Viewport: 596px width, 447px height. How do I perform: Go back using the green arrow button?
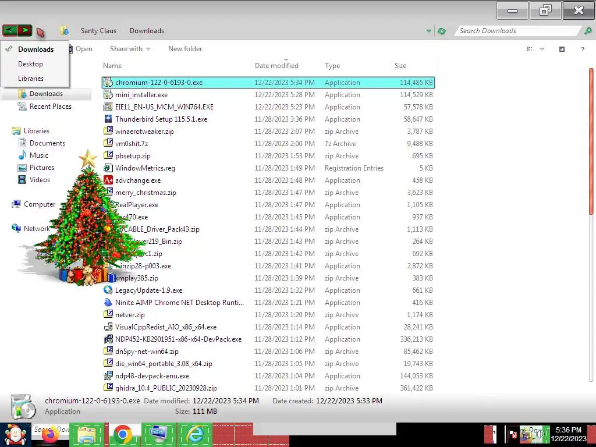pyautogui.click(x=9, y=30)
